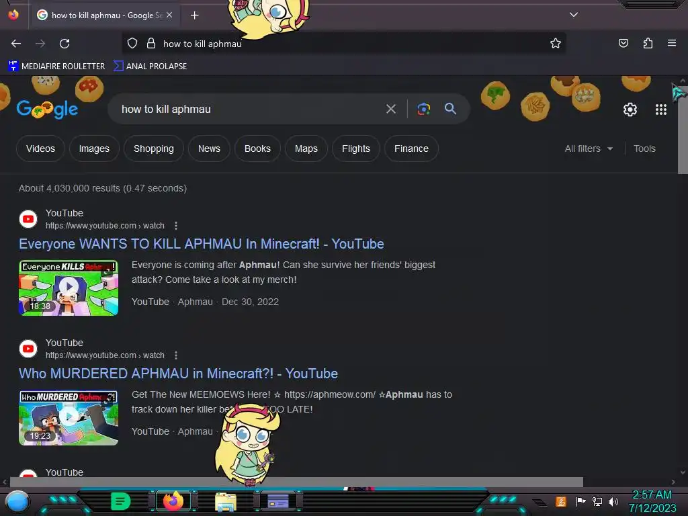Open 'Everyone WANTS TO KILL APHMAU' result link
This screenshot has width=688, height=516.
202,244
